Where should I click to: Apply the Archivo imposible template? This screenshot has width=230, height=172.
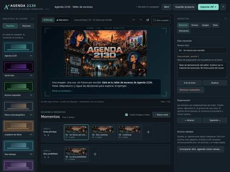point(18,89)
